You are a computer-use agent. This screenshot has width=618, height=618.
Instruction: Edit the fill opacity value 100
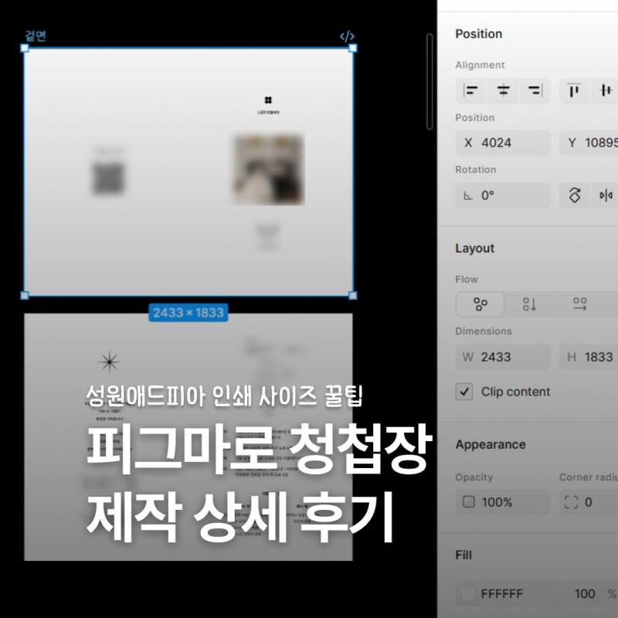585,593
